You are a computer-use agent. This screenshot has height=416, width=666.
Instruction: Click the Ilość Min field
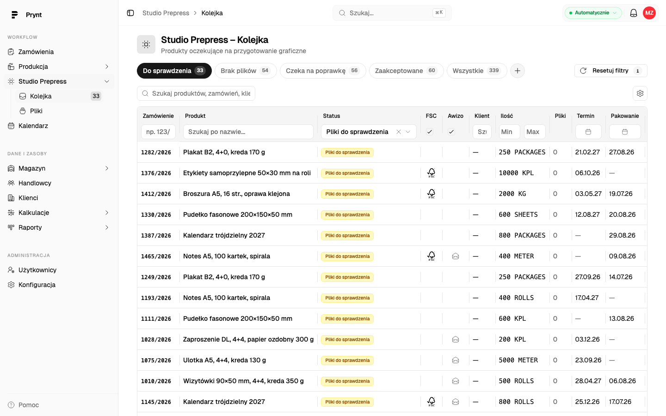(510, 132)
